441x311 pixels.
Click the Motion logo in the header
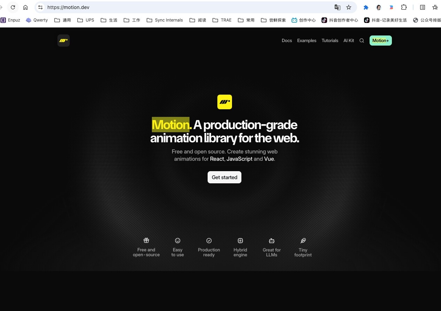click(63, 41)
